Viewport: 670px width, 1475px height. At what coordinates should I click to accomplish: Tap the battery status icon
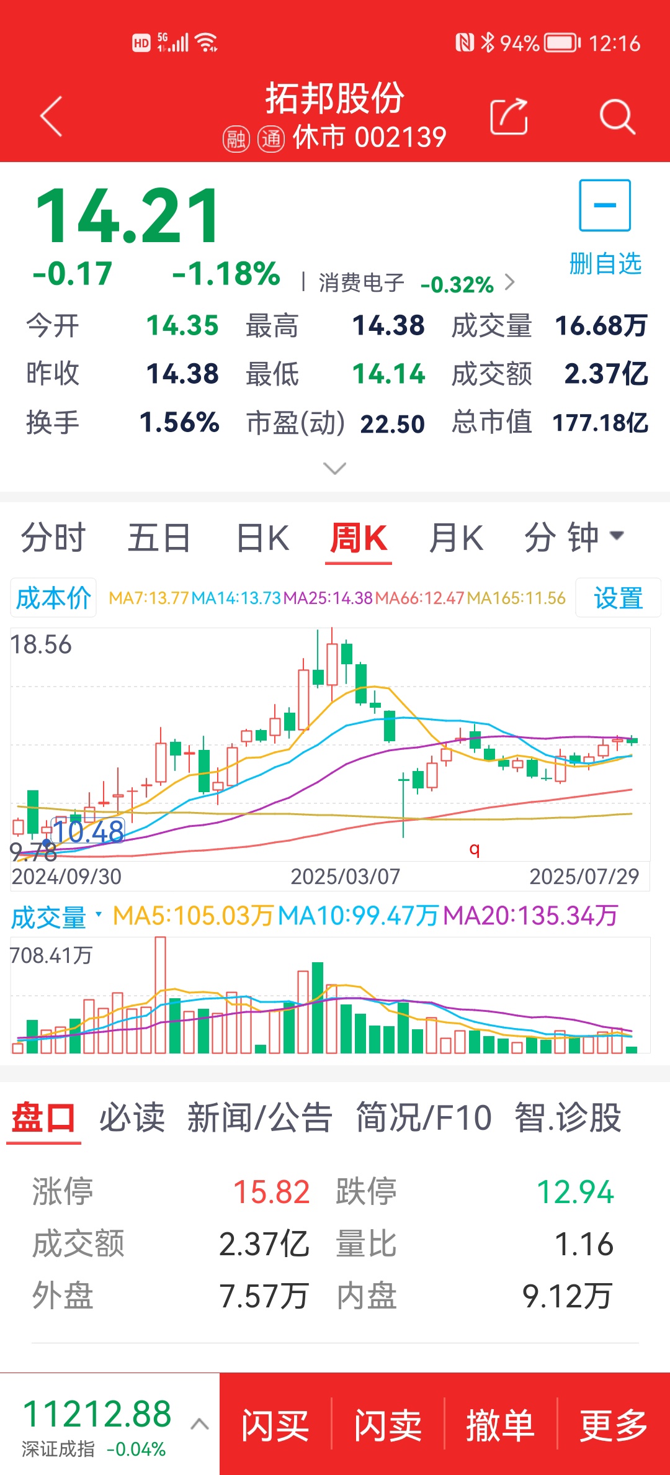[x=563, y=43]
